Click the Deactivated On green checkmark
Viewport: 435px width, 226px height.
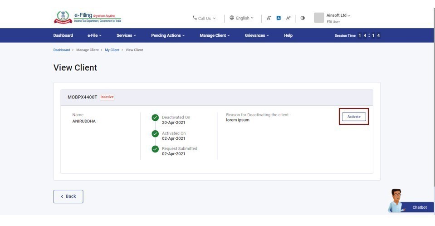(155, 118)
